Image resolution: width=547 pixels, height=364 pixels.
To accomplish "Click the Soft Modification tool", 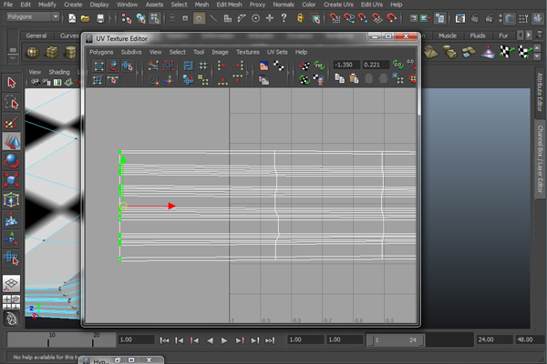I will 12,219.
